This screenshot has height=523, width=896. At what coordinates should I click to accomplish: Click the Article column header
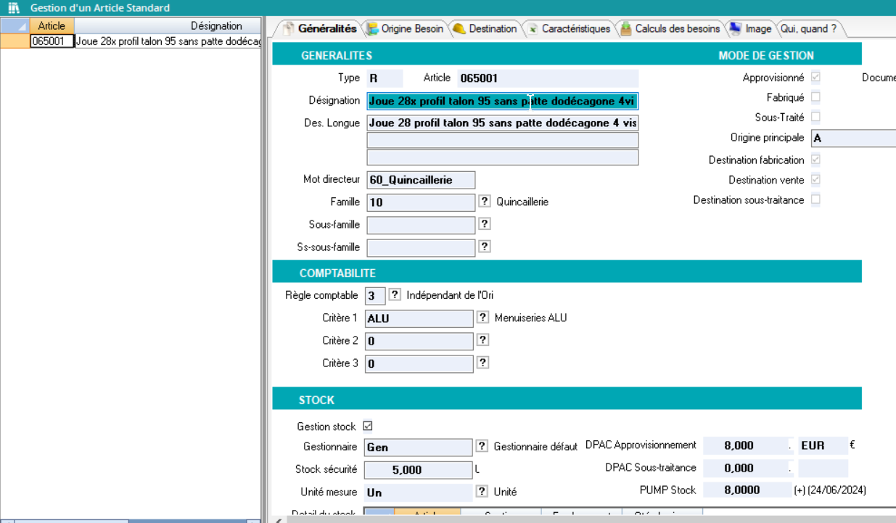click(52, 25)
